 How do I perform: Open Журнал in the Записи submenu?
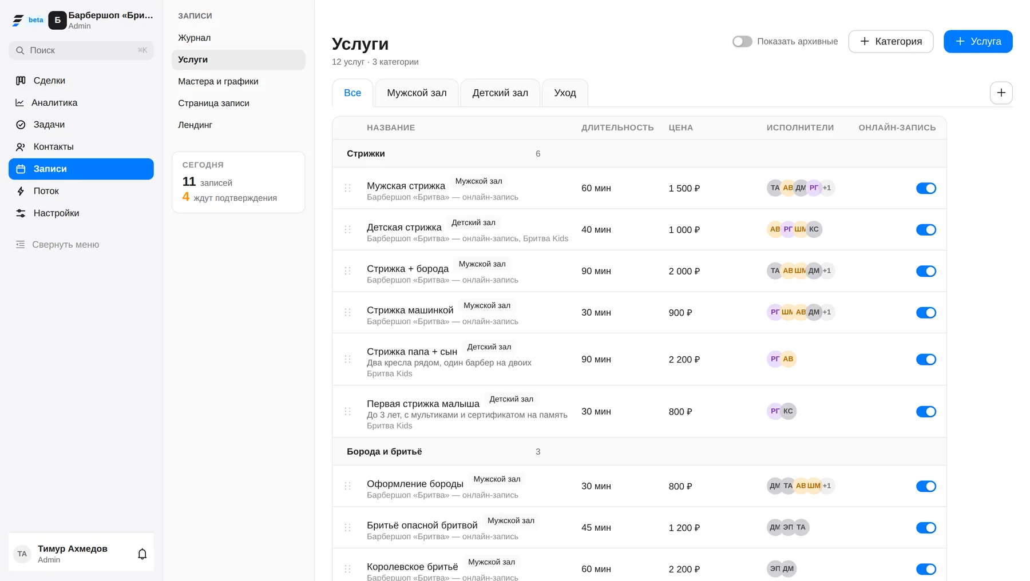point(239,38)
